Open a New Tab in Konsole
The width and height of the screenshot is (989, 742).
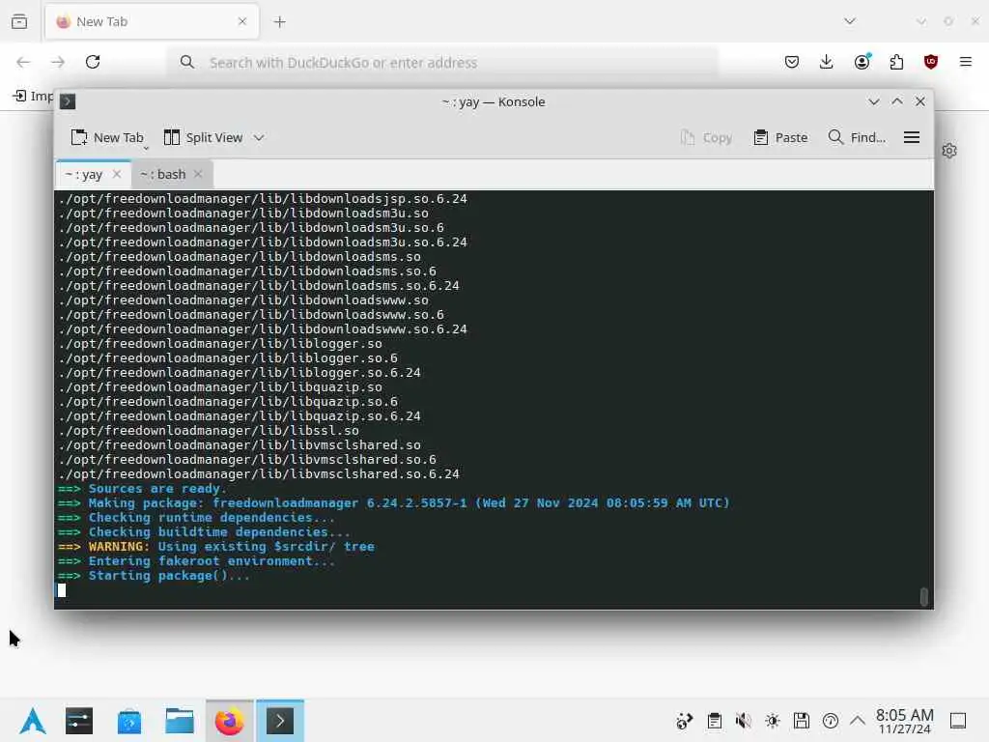click(106, 137)
